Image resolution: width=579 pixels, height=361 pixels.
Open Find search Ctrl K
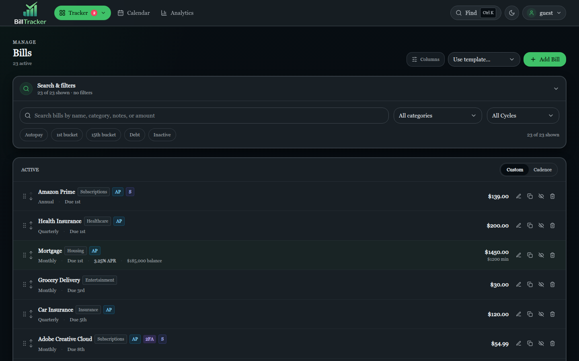(476, 13)
